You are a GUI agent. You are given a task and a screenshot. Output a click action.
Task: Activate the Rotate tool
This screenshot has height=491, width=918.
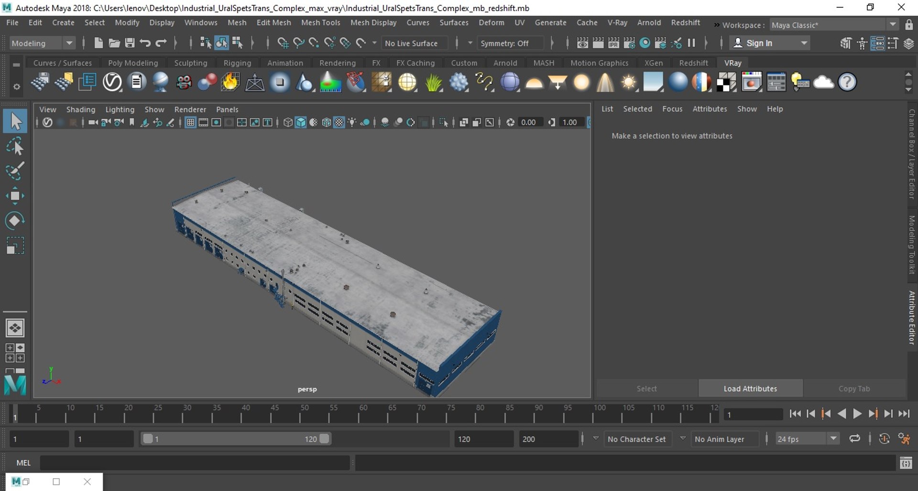pos(15,221)
